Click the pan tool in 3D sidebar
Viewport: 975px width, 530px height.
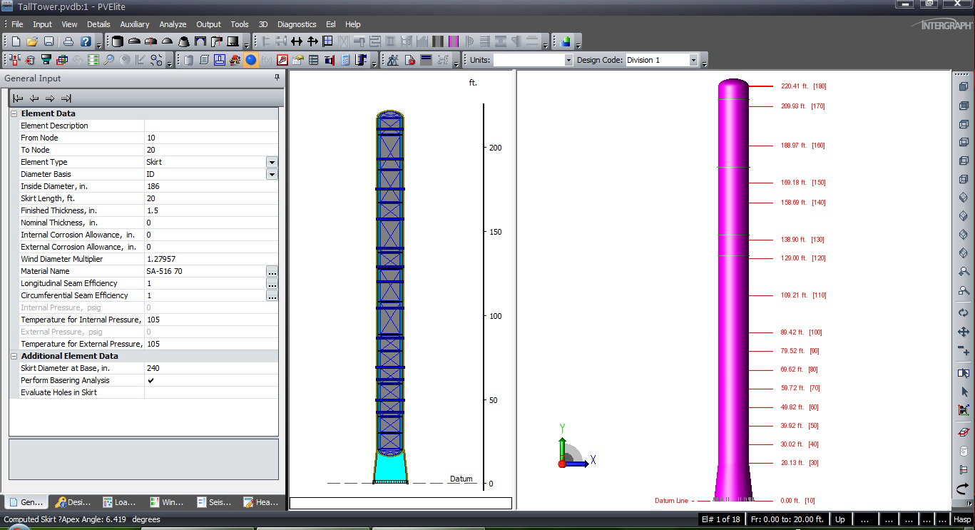tap(964, 332)
